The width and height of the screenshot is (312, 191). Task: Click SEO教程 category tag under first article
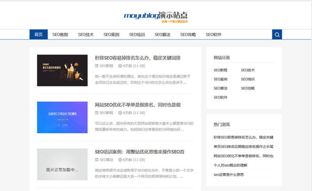(106, 66)
